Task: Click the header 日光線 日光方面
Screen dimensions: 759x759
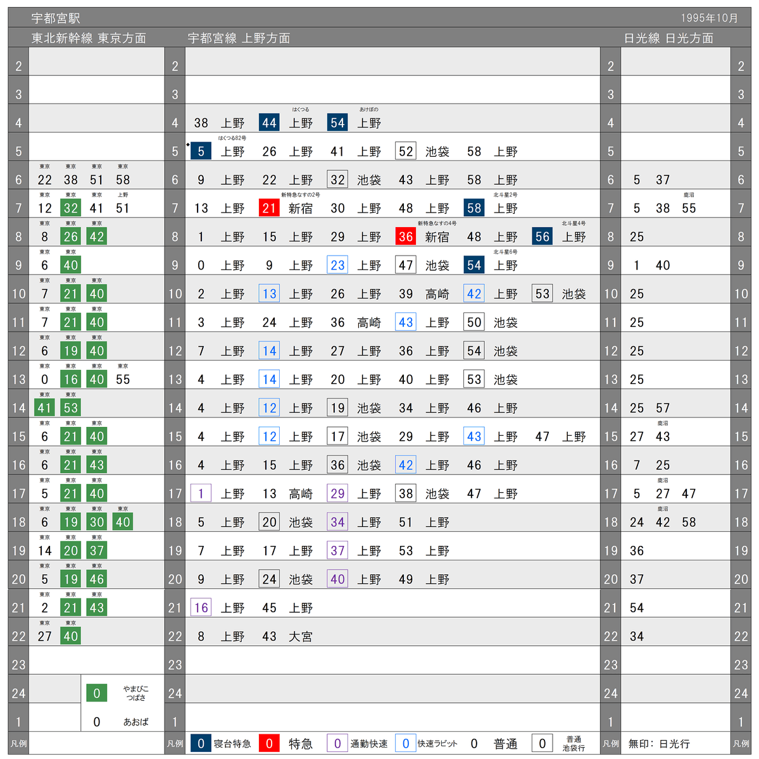Action: pyautogui.click(x=668, y=39)
